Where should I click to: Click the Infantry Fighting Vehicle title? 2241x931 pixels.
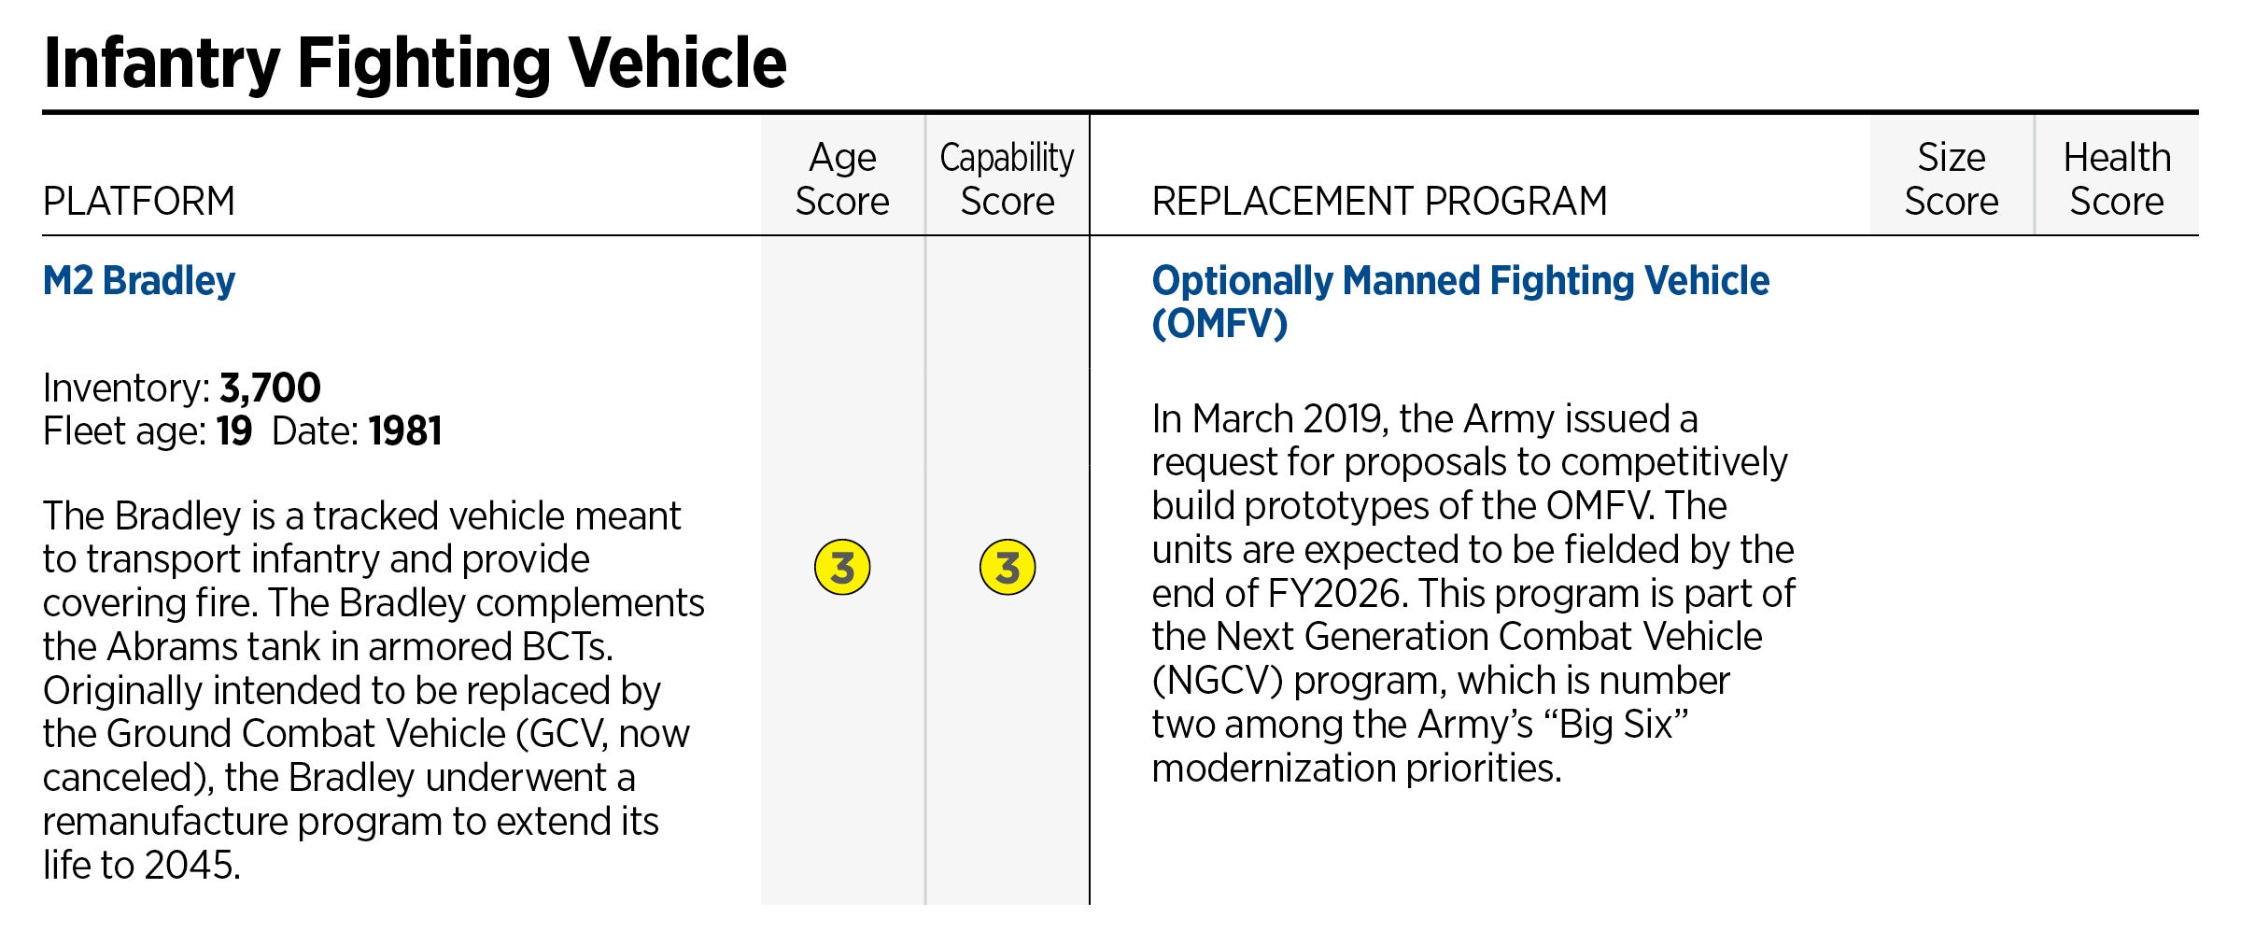[x=415, y=63]
